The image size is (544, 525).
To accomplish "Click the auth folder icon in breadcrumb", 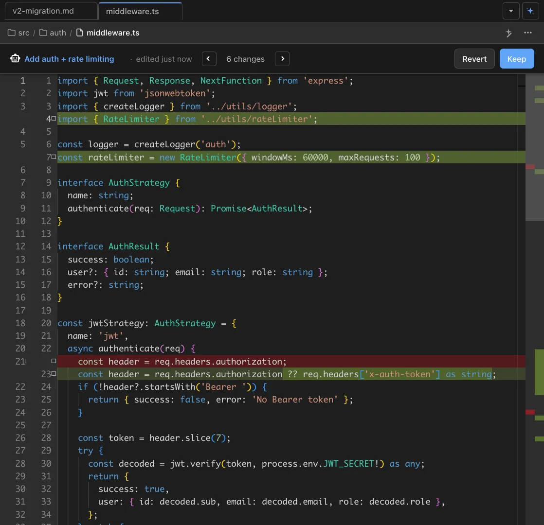I will tap(43, 32).
